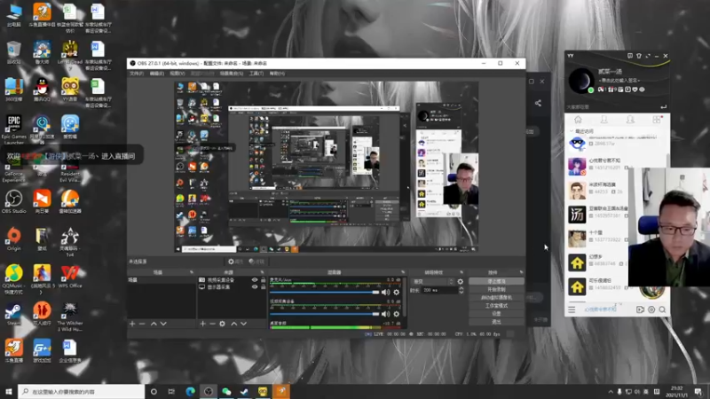Viewport: 710px width, 399px height.
Task: Open the File menu in OBS
Action: click(x=137, y=74)
